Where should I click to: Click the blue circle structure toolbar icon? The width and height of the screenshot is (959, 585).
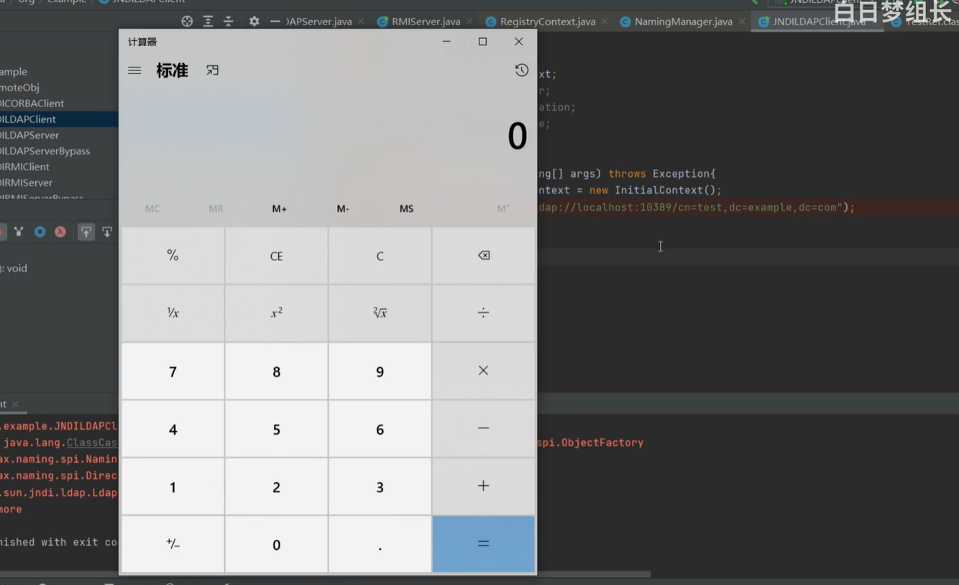click(40, 231)
